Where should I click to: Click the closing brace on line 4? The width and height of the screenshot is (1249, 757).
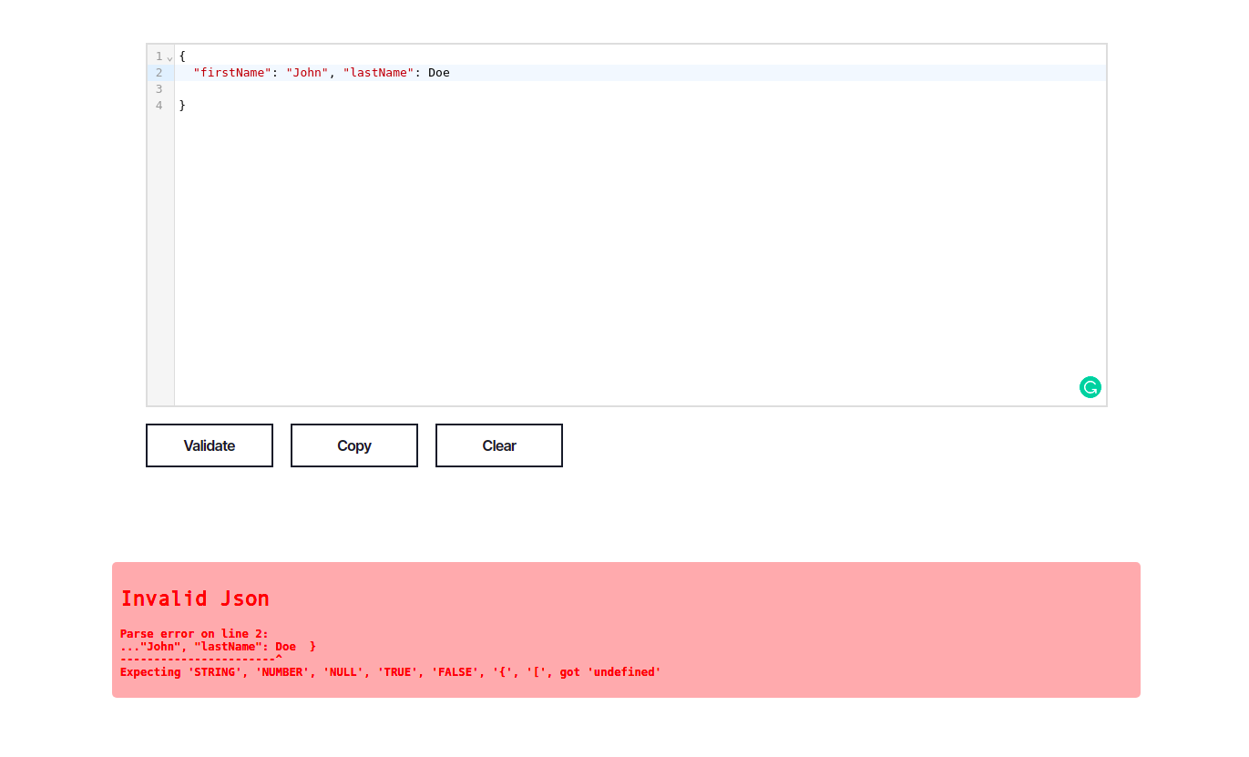tap(181, 105)
